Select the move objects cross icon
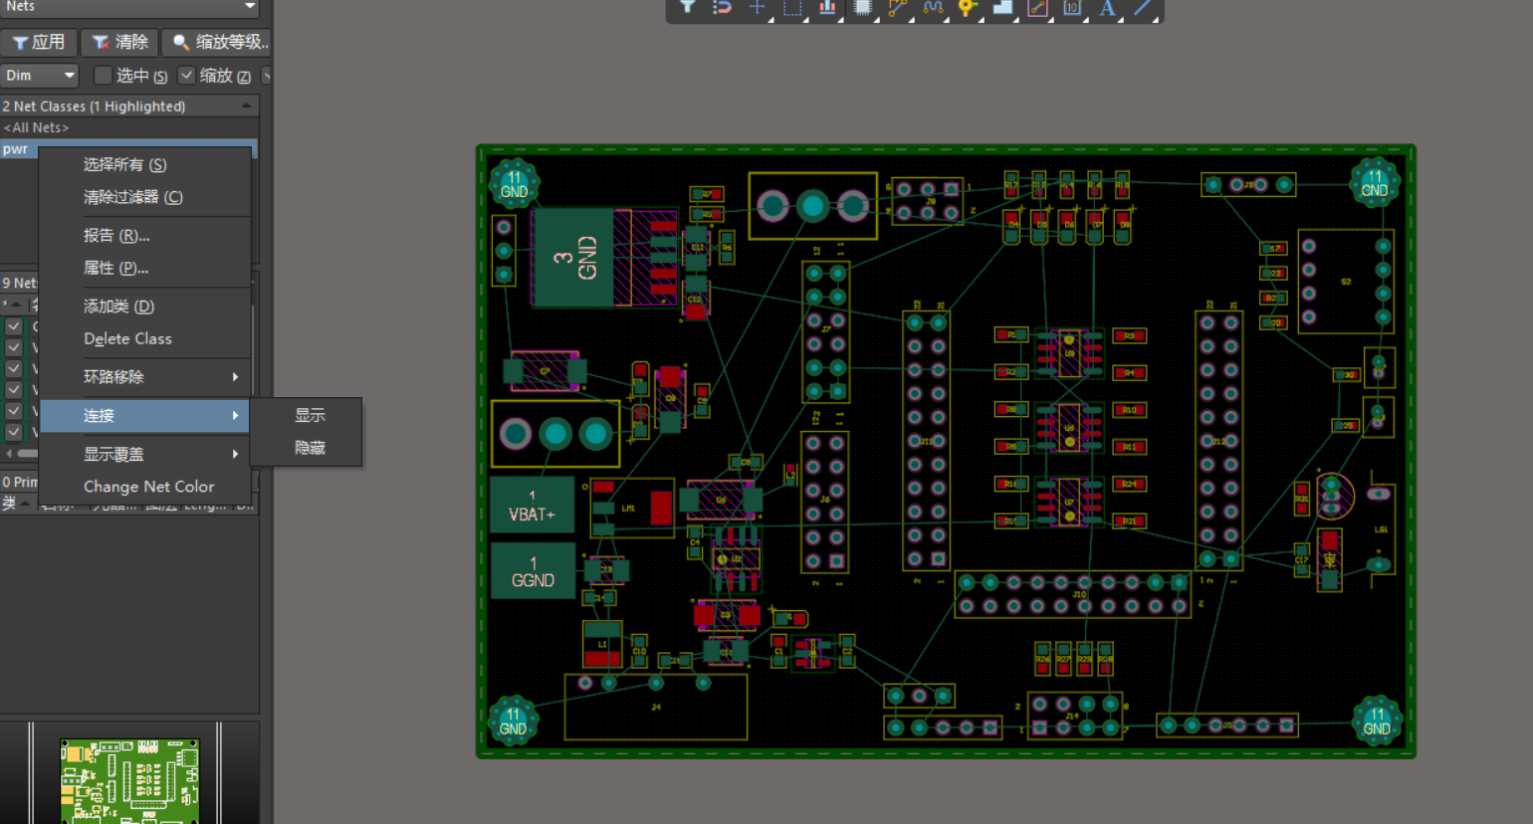This screenshot has width=1533, height=824. [x=758, y=7]
